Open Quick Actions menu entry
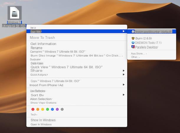 pos(39,75)
